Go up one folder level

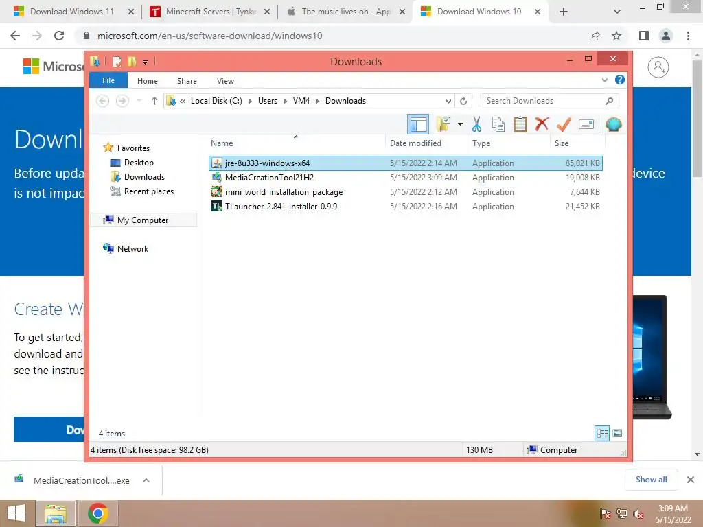pos(154,101)
